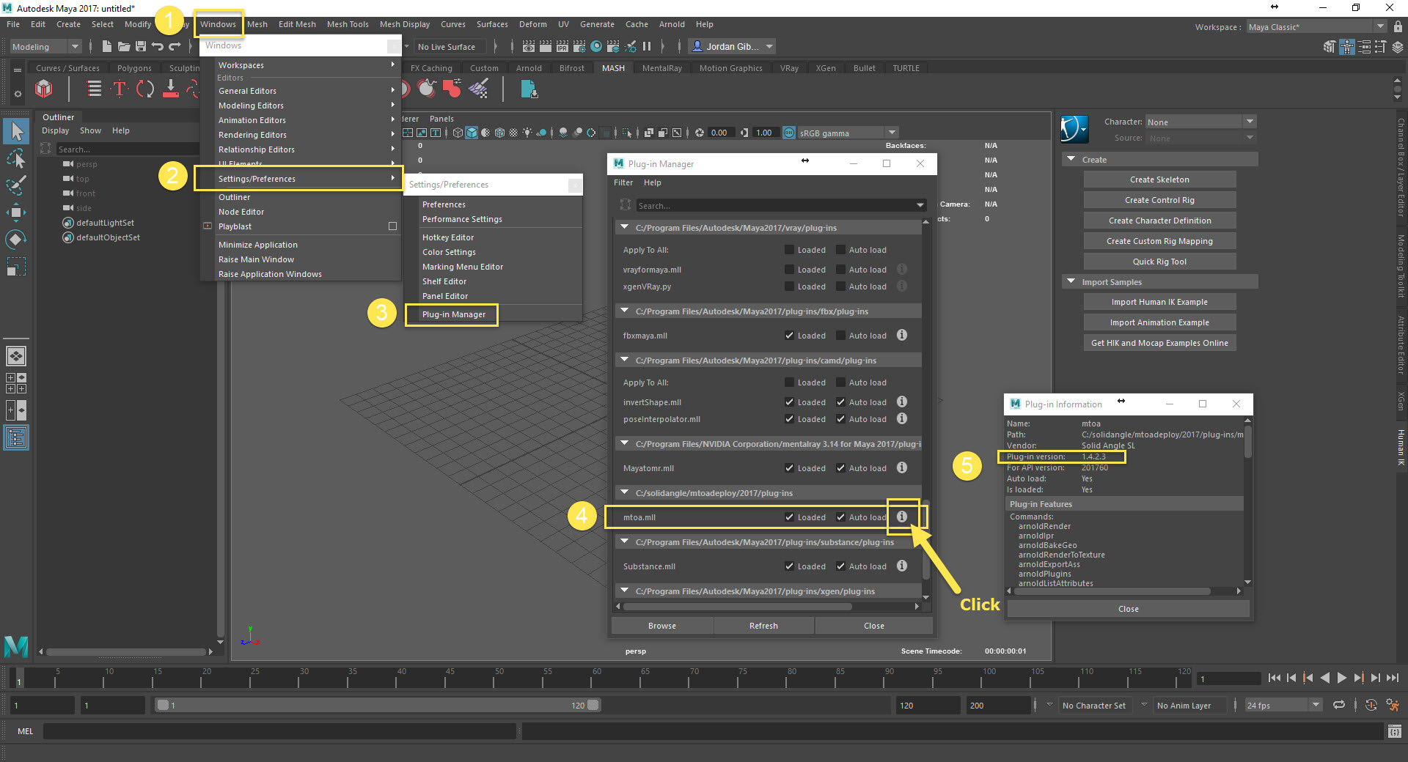Toggle the Channel Box layers icon
The image size is (1408, 762).
[x=1398, y=47]
